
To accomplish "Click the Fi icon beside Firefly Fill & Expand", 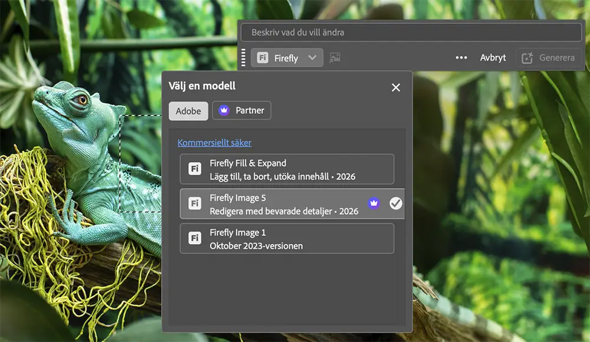I will [195, 169].
